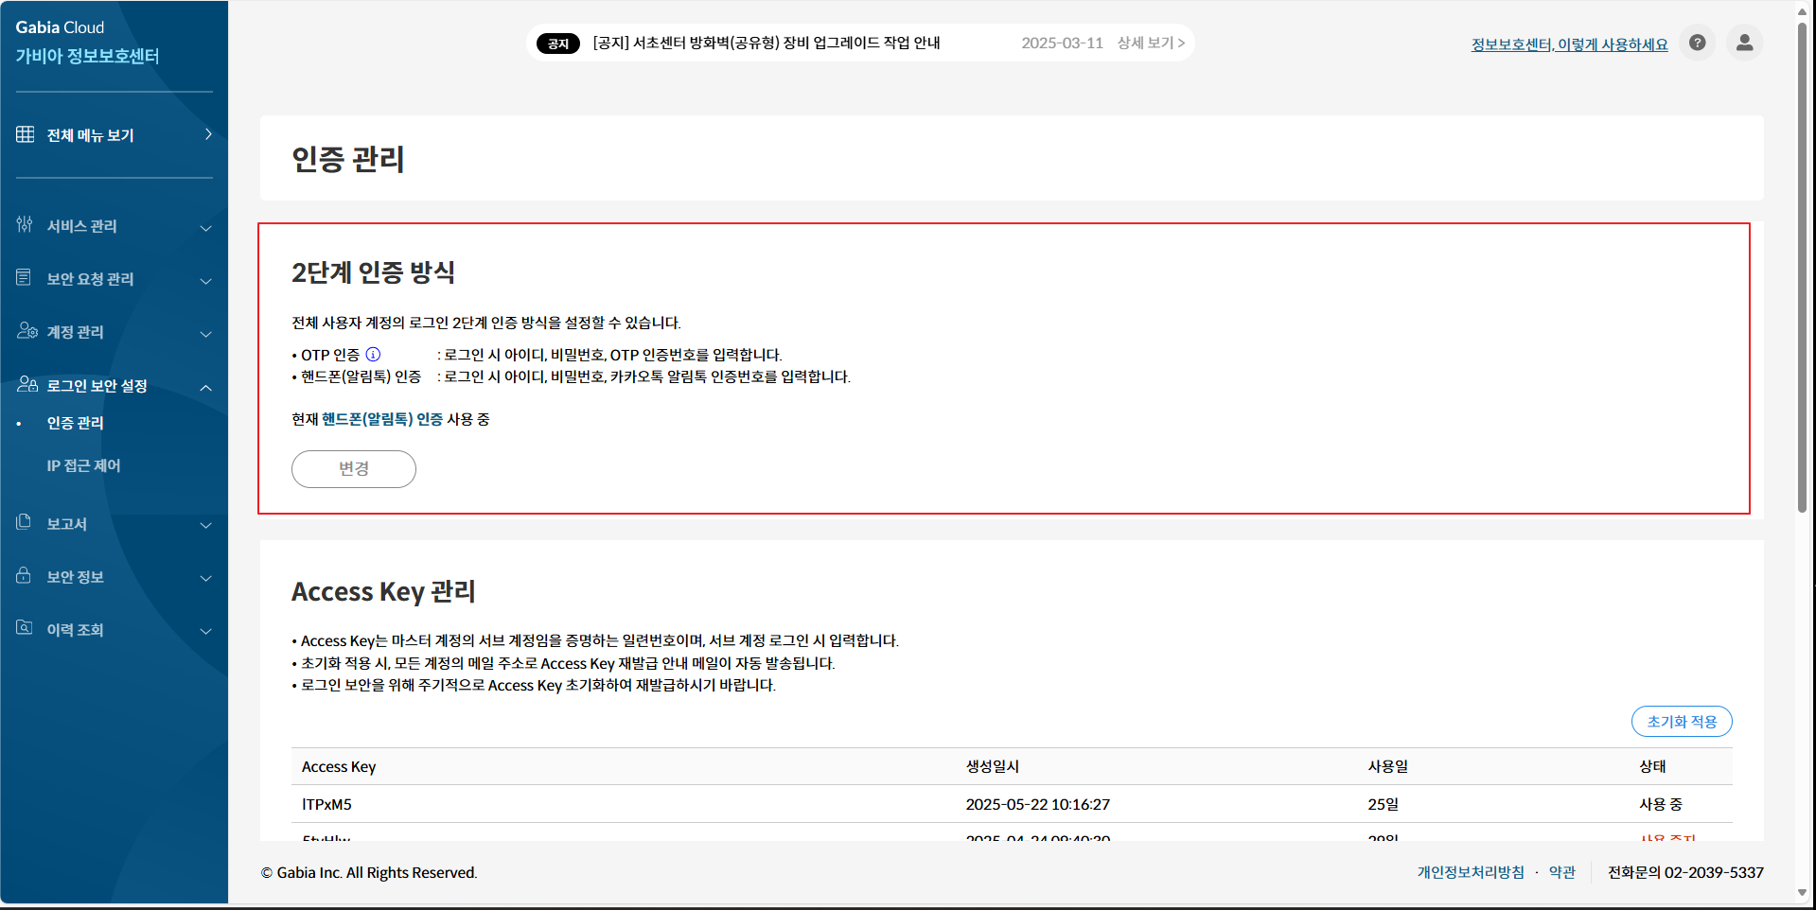Screen dimensions: 1816x910
Task: Click the ITPxM5 access key cell
Action: tap(326, 804)
